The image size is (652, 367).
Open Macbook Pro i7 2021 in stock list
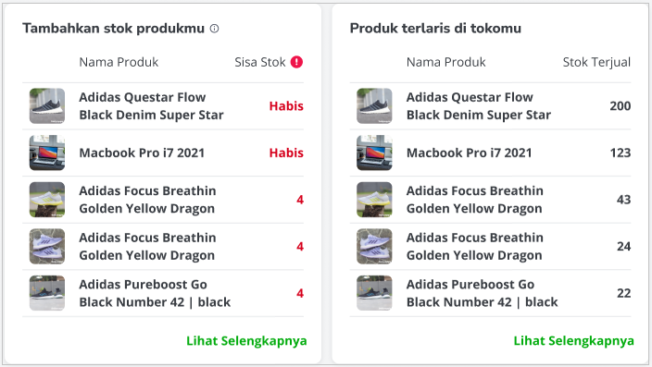[142, 153]
